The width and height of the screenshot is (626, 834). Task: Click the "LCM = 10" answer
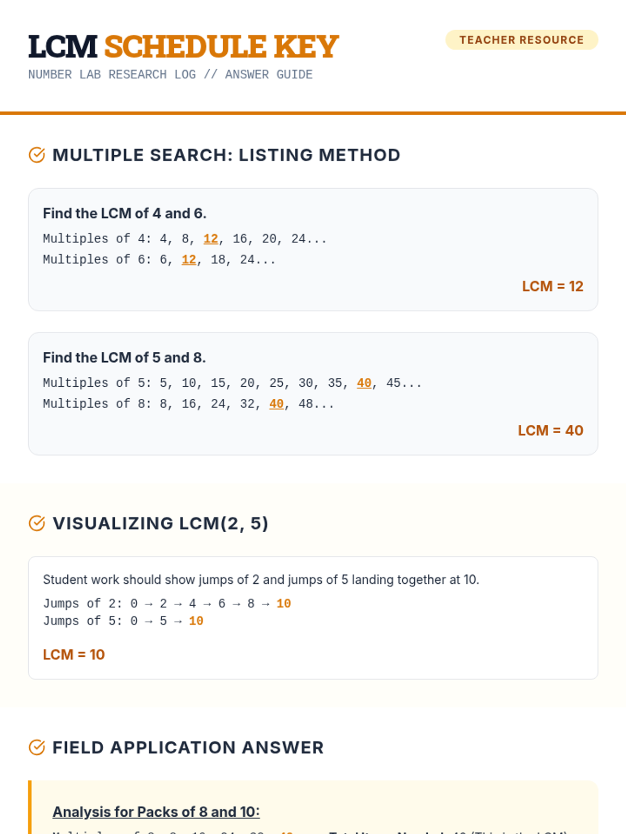(74, 655)
